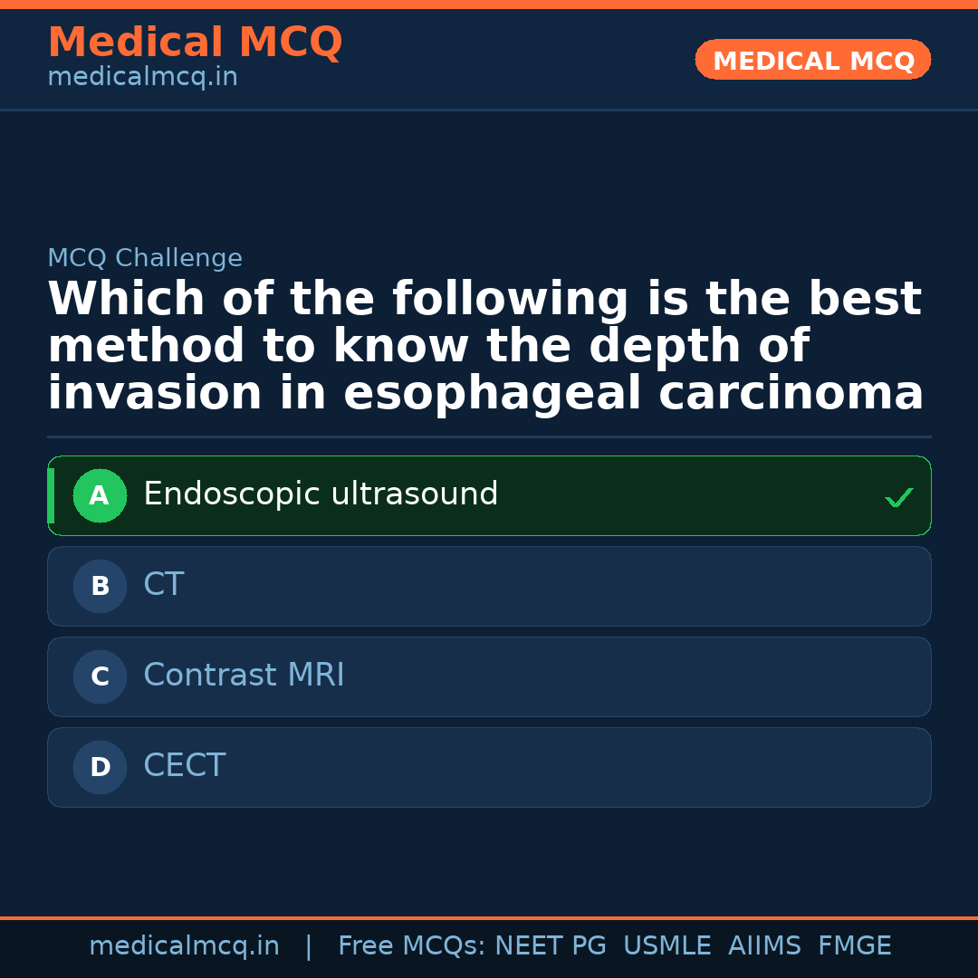Viewport: 978px width, 978px height.
Task: Click the B option circle
Action: point(100,587)
